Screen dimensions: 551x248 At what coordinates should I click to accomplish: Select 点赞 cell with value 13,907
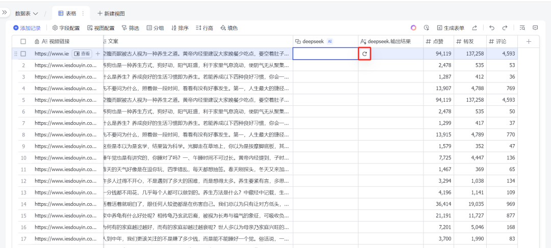pyautogui.click(x=439, y=89)
